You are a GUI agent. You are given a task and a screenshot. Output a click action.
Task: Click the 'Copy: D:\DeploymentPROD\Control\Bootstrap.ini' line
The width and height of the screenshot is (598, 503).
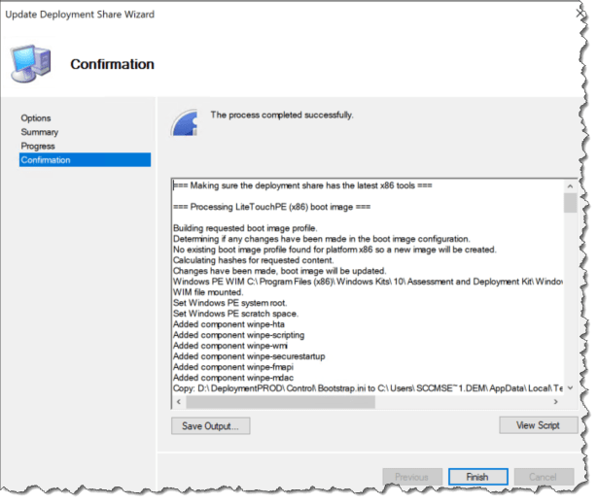click(368, 388)
